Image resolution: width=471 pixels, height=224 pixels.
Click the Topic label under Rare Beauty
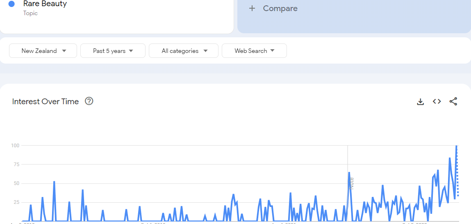click(30, 13)
